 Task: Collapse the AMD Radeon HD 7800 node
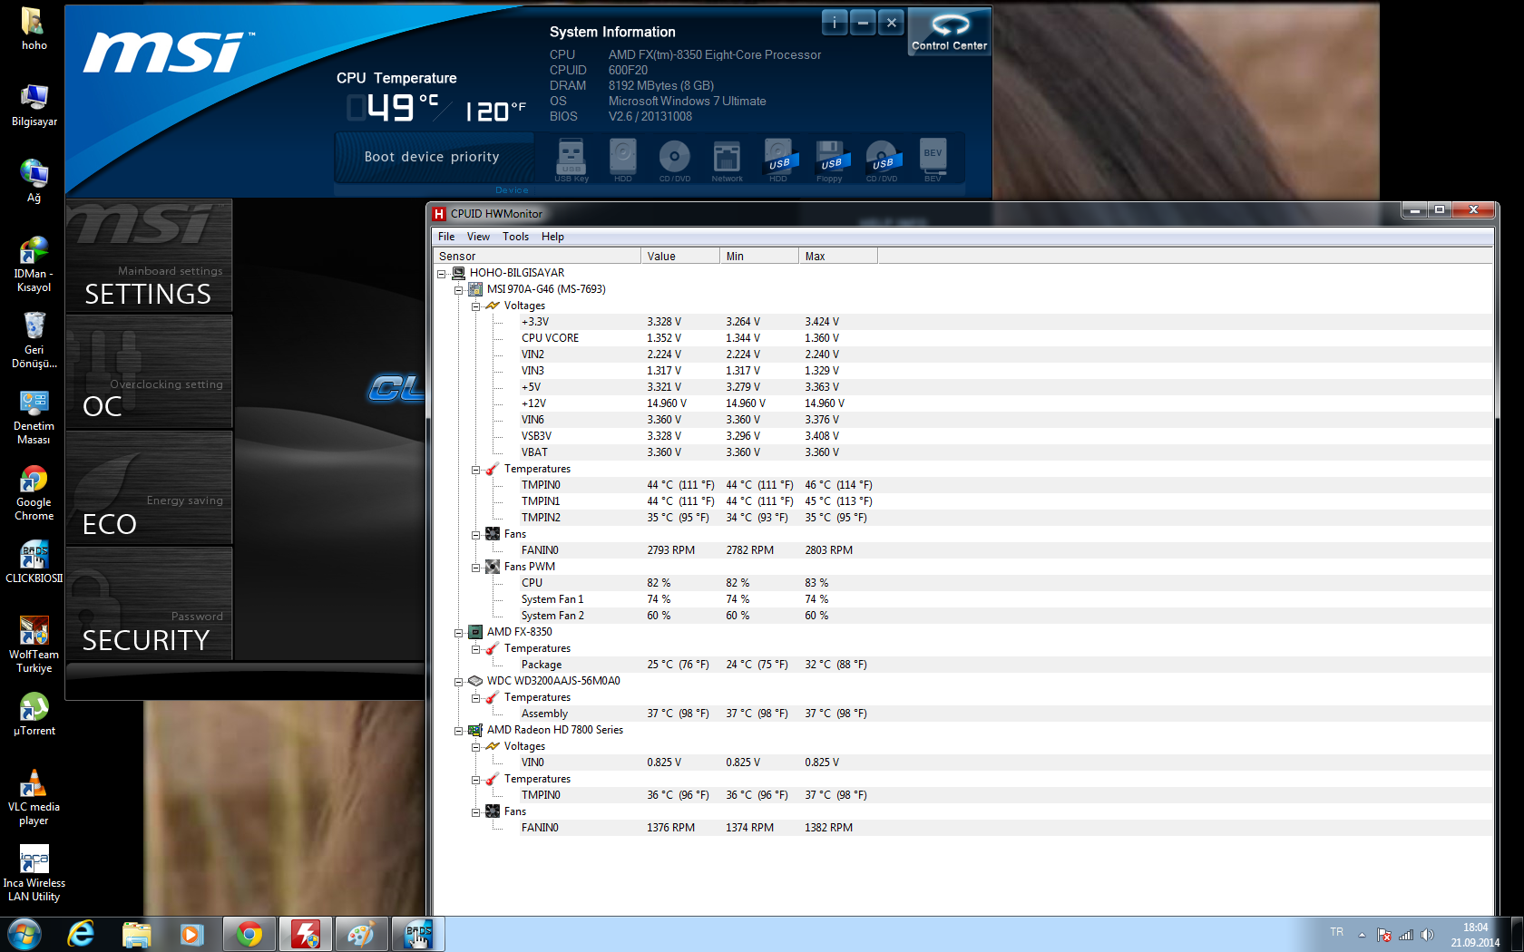click(459, 730)
